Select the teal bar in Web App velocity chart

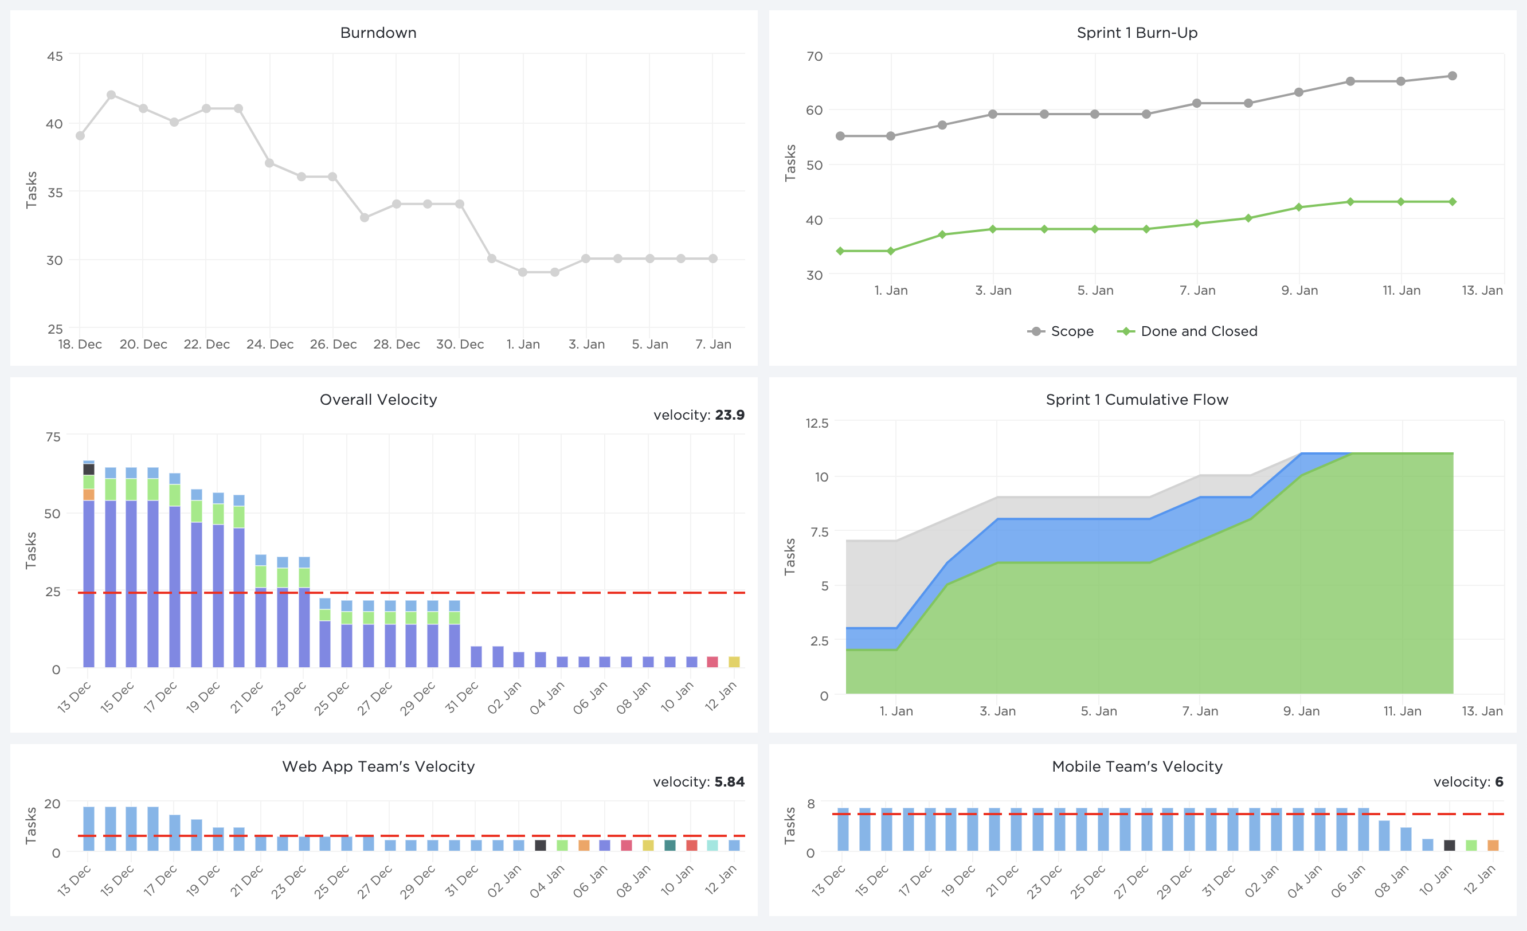(670, 845)
